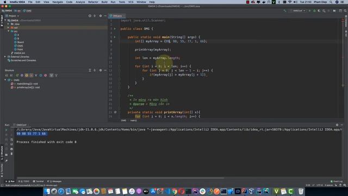Viewport: 348px width, 196px height.
Task: Collapse OMG04 project root node
Action: tap(5, 20)
